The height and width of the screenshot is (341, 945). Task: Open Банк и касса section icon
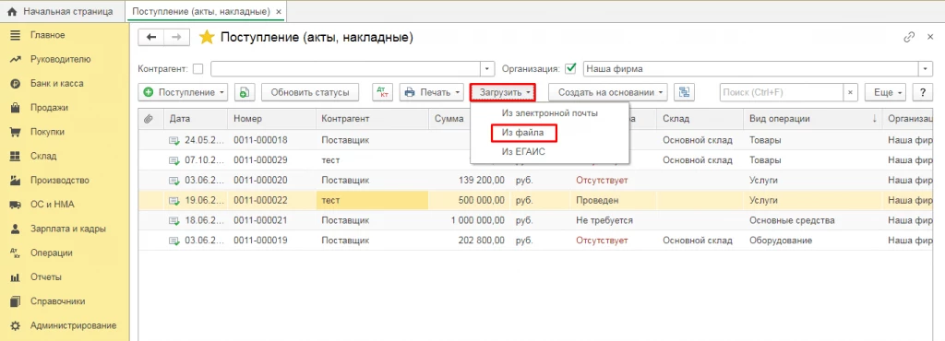pos(16,84)
